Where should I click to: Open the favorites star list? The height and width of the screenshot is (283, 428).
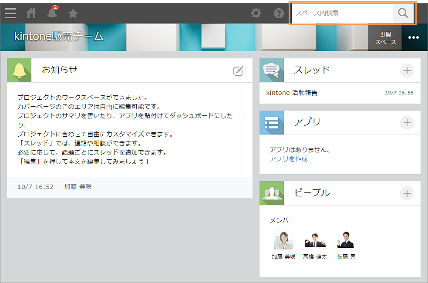[73, 13]
